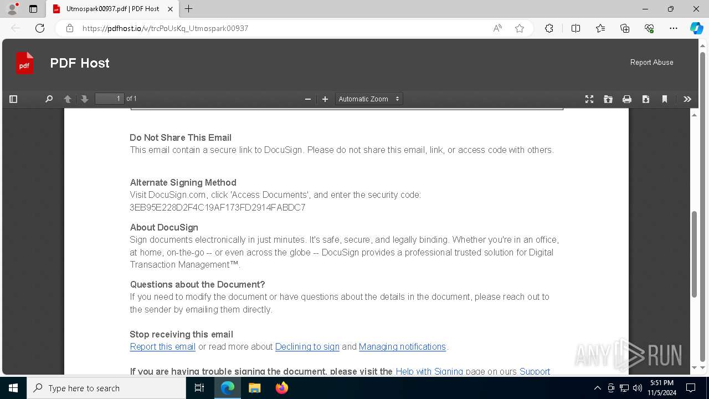709x399 pixels.
Task: Click the browser address bar URL
Action: 165,28
